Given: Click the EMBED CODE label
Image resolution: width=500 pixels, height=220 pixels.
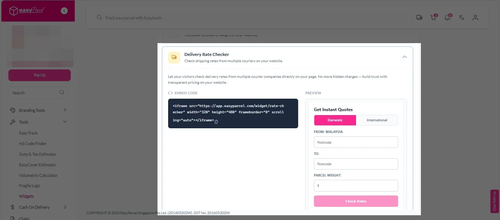Looking at the screenshot, I should (186, 93).
